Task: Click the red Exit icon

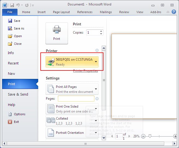Action: tap(10, 122)
